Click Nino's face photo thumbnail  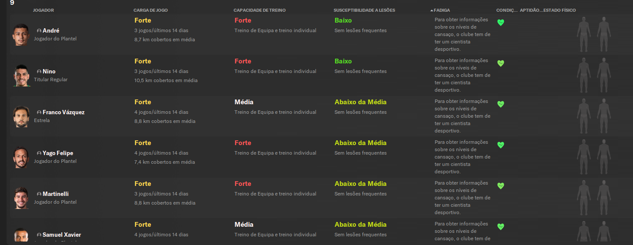(20, 76)
